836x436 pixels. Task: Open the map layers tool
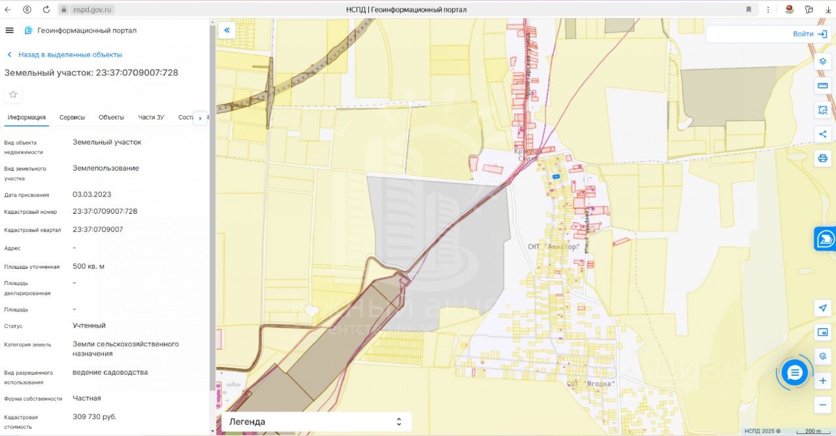823,61
